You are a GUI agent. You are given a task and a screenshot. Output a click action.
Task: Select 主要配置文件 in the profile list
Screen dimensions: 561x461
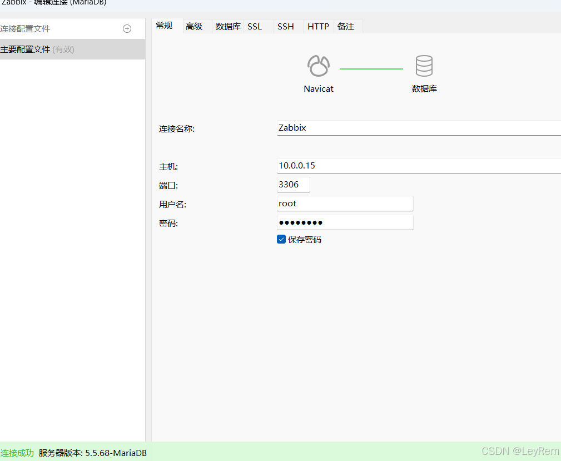[73, 49]
